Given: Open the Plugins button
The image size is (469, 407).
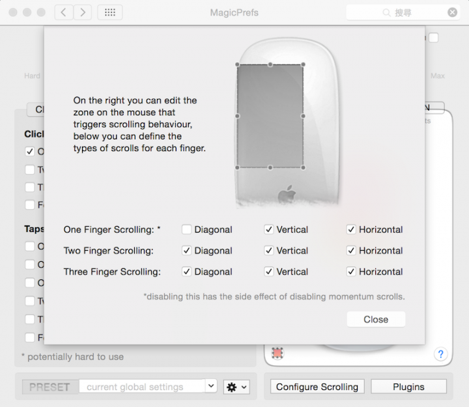Looking at the screenshot, I should [408, 387].
